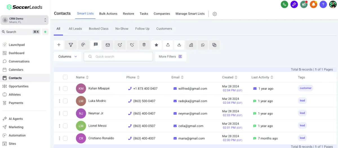Viewport: 338px width, 148px height.
Task: Select the Booked Class smart list
Action: [99, 29]
